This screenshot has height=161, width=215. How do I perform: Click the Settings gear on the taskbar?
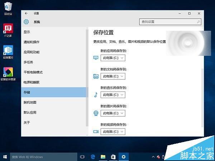coord(124,157)
